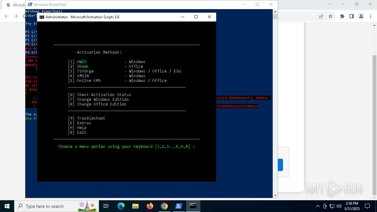The width and height of the screenshot is (377, 212).
Task: Close the Windows PowerShell window
Action: click(x=271, y=4)
